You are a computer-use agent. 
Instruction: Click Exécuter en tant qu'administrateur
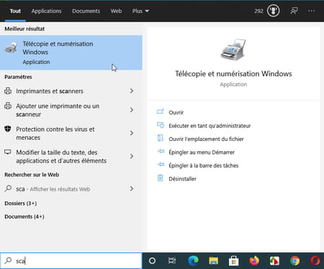(x=210, y=126)
